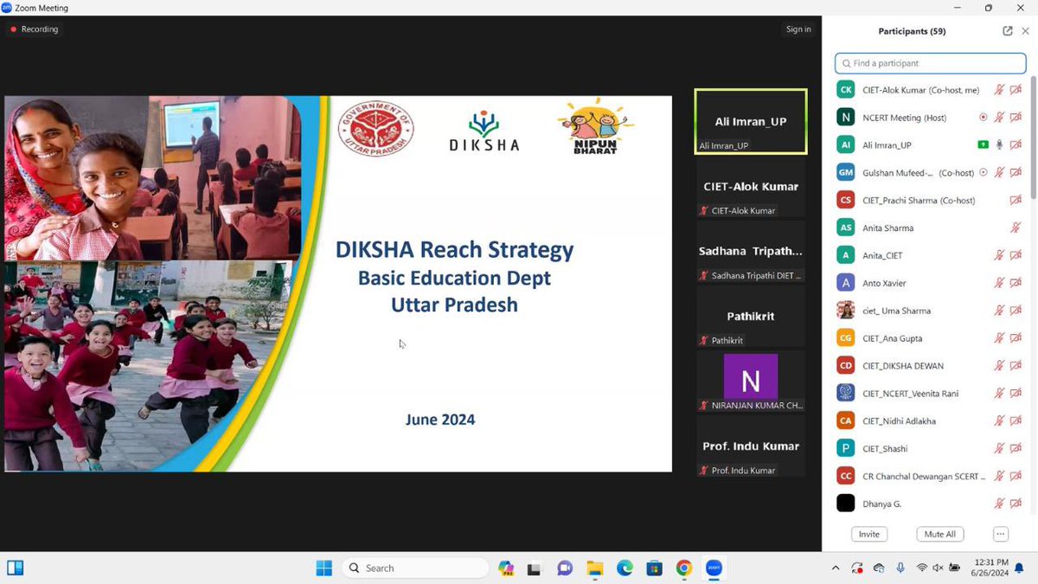Click CIET_NCERT_Veenita Rani's video-off icon
The width and height of the screenshot is (1038, 584).
[x=1016, y=394]
